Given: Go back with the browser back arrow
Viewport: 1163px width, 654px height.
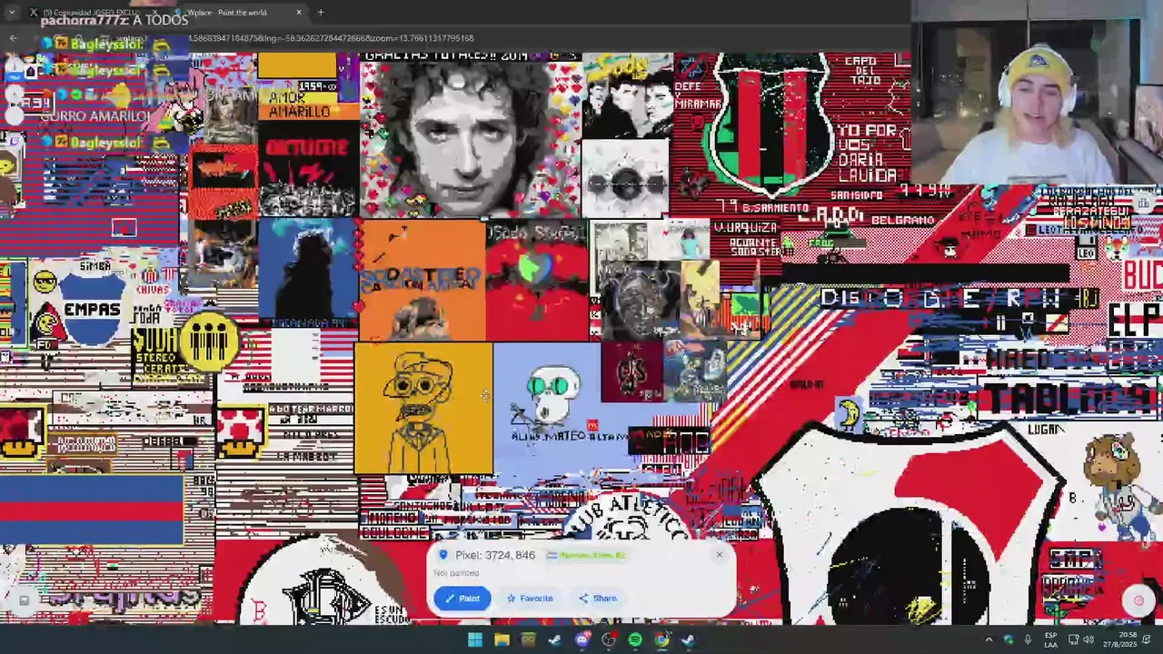Looking at the screenshot, I should pos(13,38).
